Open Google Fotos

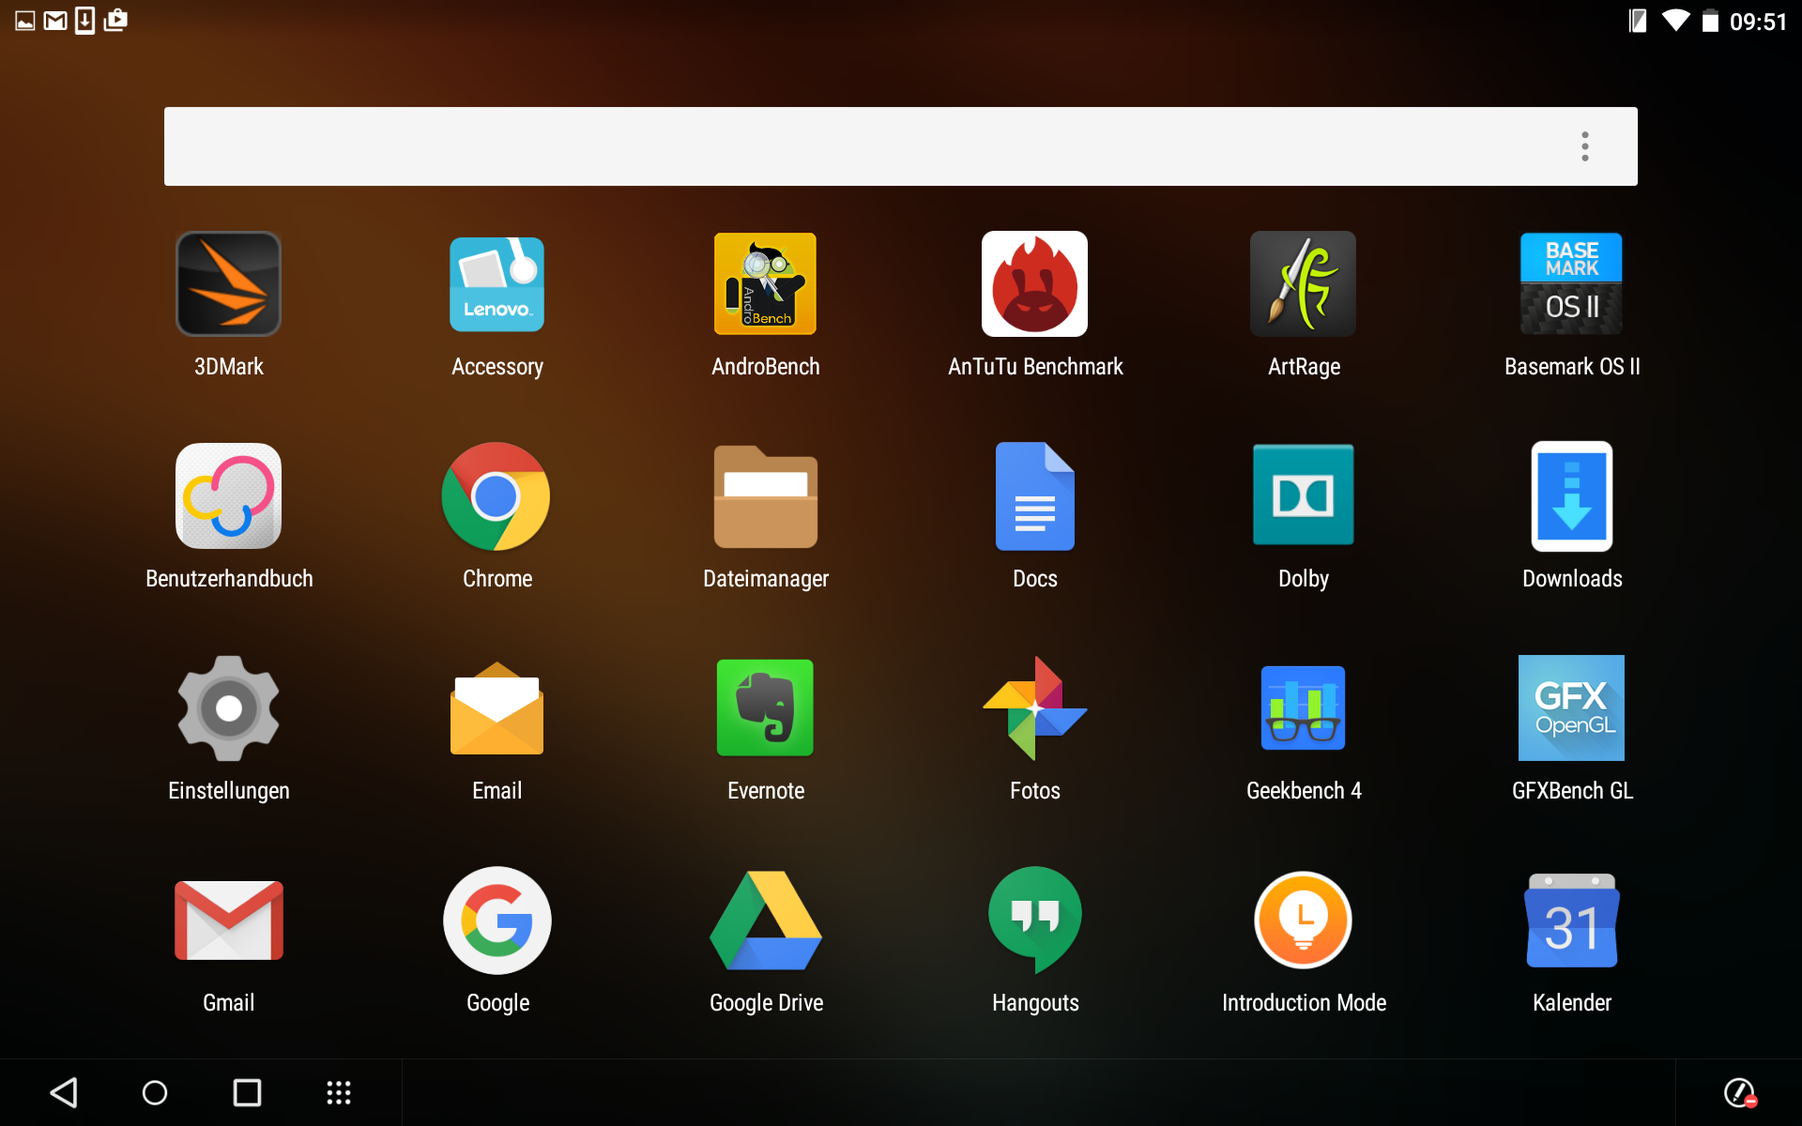coord(1035,708)
